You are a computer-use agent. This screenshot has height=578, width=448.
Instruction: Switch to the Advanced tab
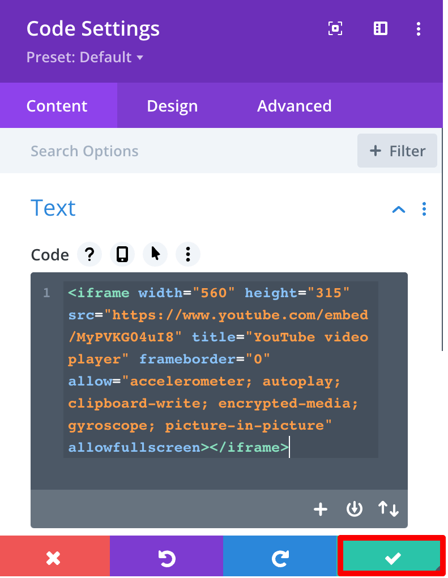point(294,106)
